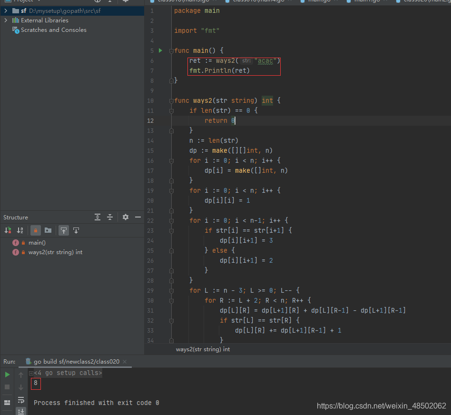Click the Structure panel title

pos(16,217)
